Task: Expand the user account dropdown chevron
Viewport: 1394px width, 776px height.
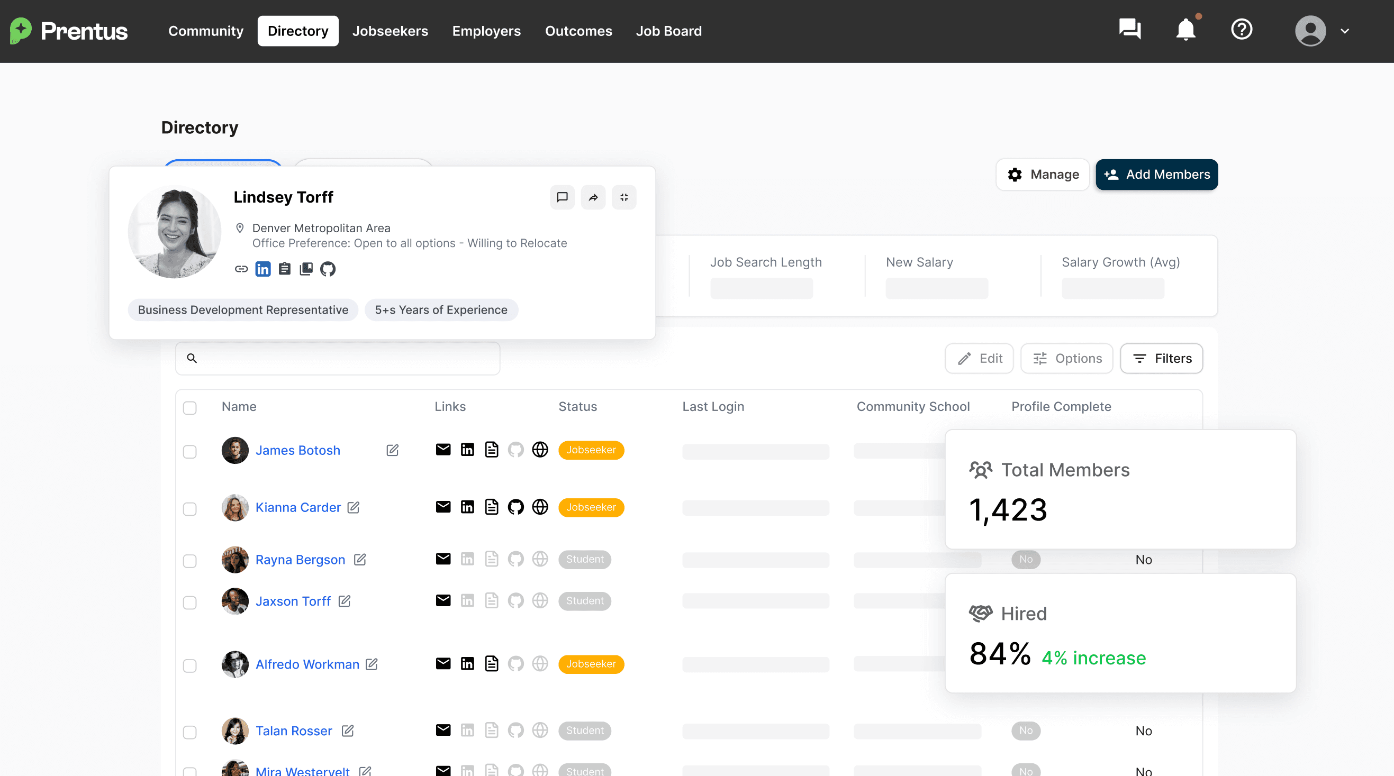Action: coord(1345,31)
